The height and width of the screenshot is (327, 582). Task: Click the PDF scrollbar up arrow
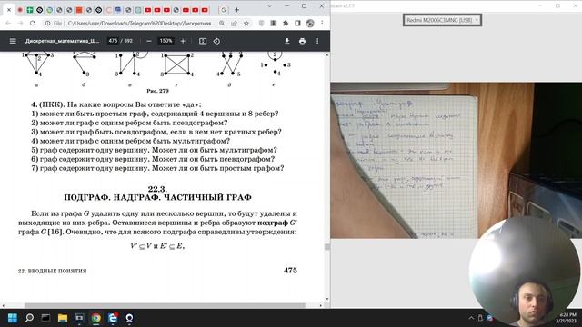[327, 54]
